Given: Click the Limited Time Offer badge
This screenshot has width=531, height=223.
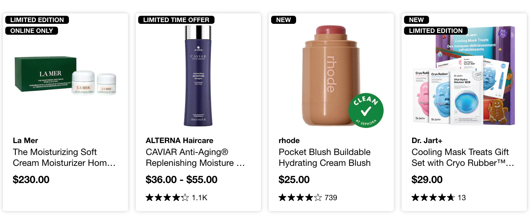Looking at the screenshot, I should [x=176, y=20].
